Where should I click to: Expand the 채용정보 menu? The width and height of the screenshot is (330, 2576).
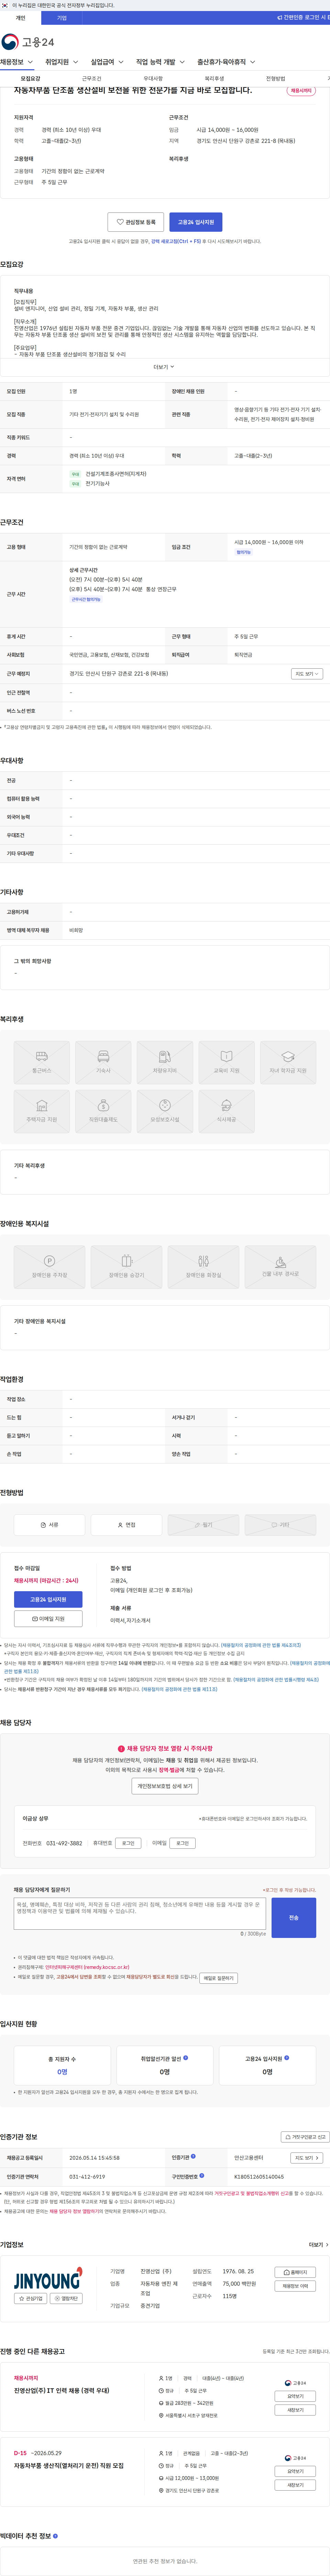pyautogui.click(x=17, y=62)
